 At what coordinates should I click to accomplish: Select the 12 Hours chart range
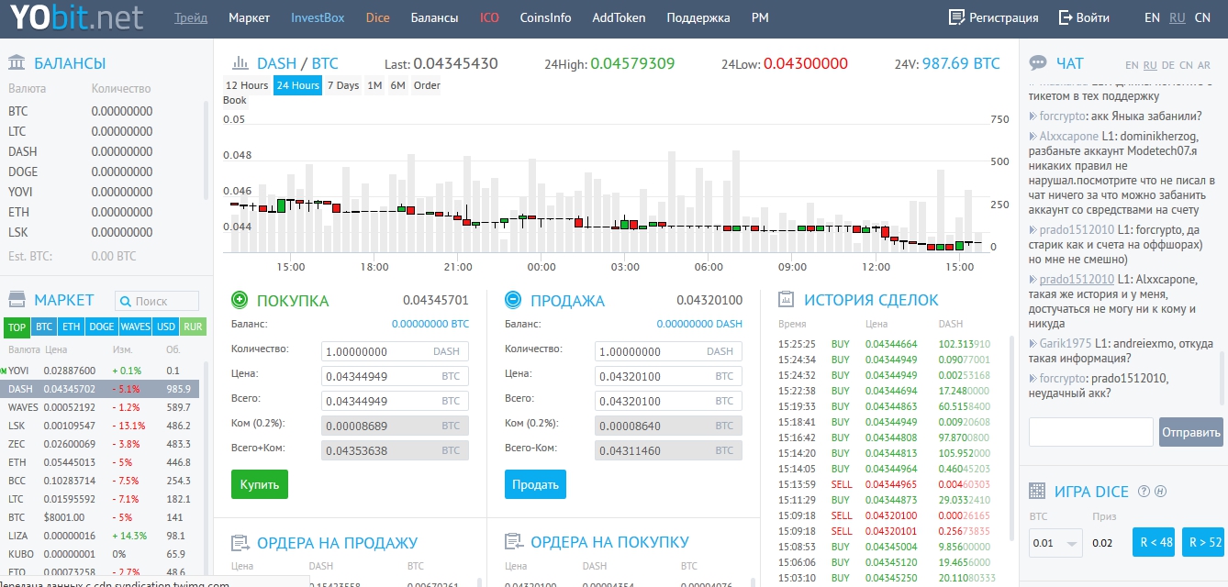click(247, 85)
